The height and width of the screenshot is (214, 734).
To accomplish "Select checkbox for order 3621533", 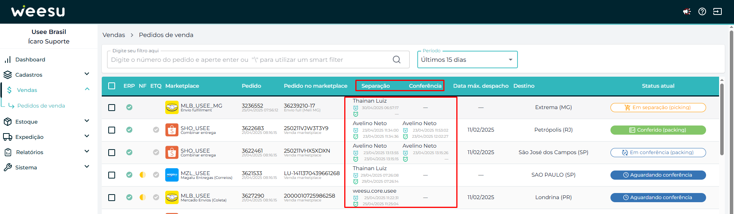I will (x=112, y=175).
